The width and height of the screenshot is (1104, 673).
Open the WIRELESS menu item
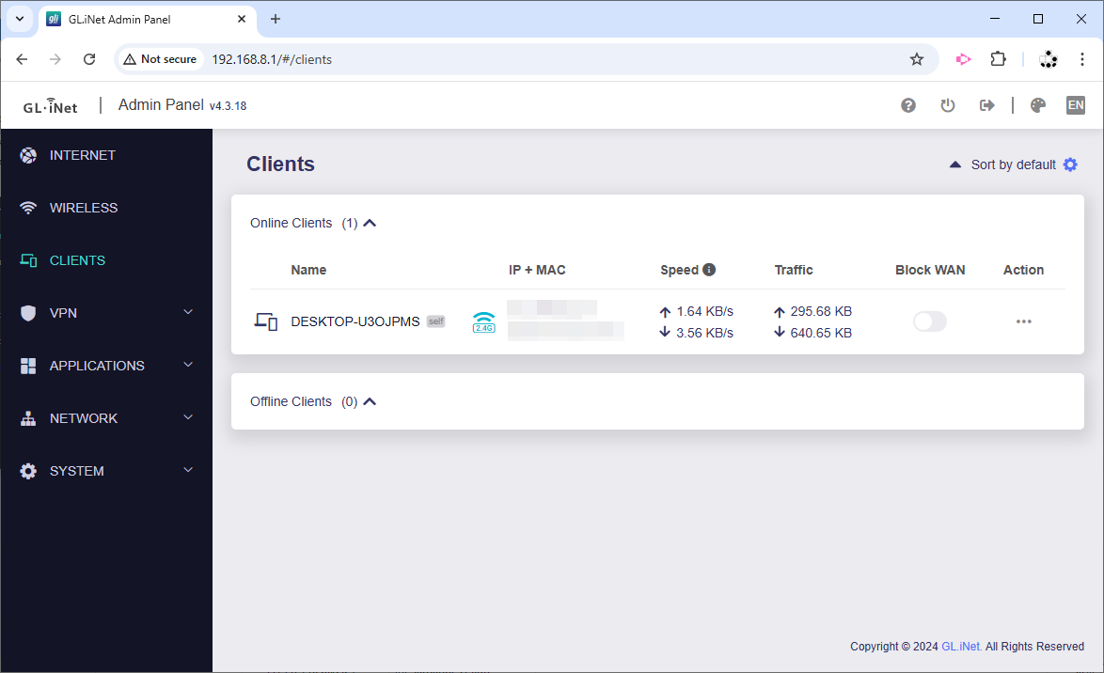click(x=84, y=208)
